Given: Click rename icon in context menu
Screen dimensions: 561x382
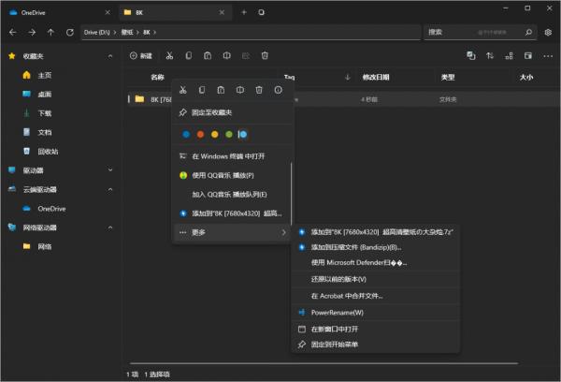Looking at the screenshot, I should tap(240, 90).
